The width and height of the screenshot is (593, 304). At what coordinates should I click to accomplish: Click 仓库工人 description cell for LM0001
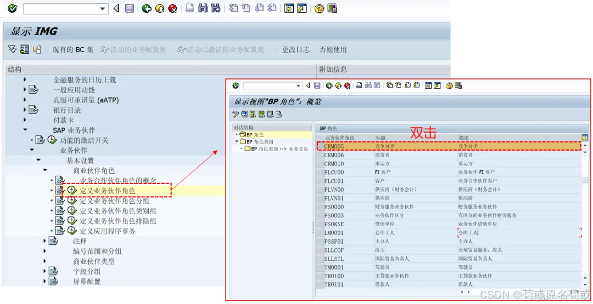point(519,233)
